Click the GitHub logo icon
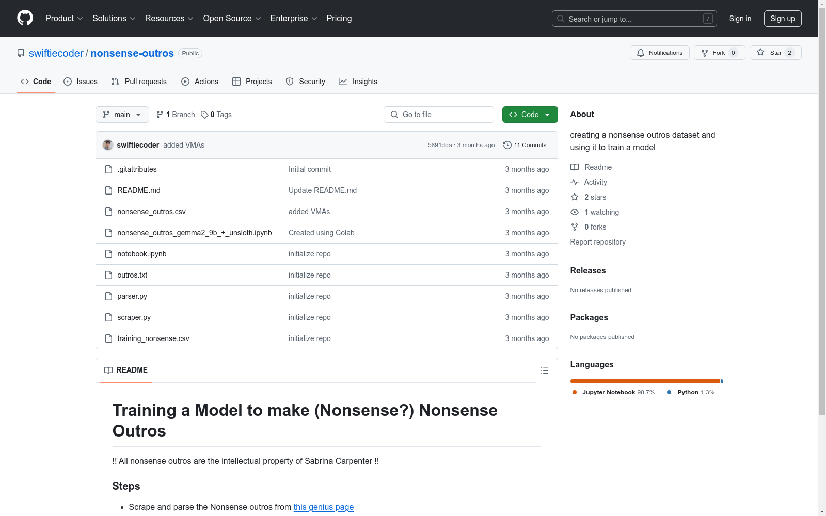Screen dimensions: 826x516 [x=25, y=18]
